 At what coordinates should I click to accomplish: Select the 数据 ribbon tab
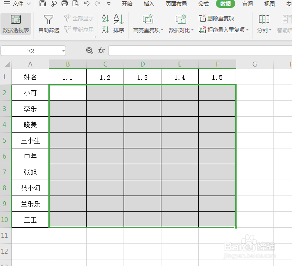pyautogui.click(x=225, y=4)
